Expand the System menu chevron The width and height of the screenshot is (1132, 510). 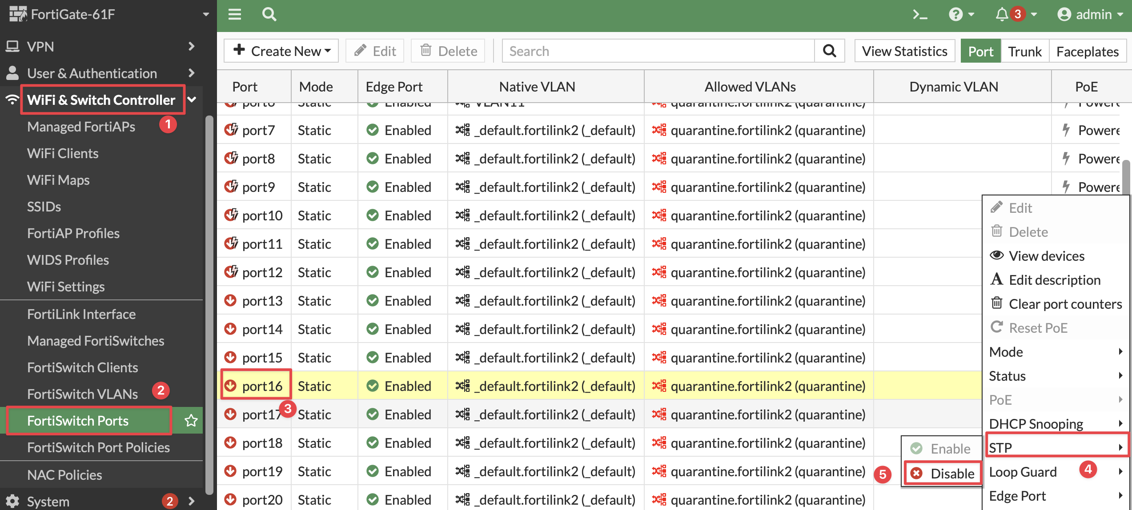192,501
